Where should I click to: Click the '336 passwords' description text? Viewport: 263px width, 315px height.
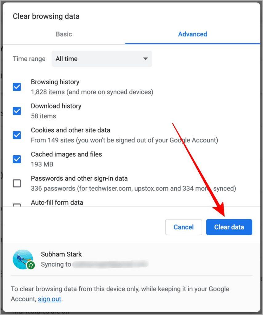click(133, 188)
